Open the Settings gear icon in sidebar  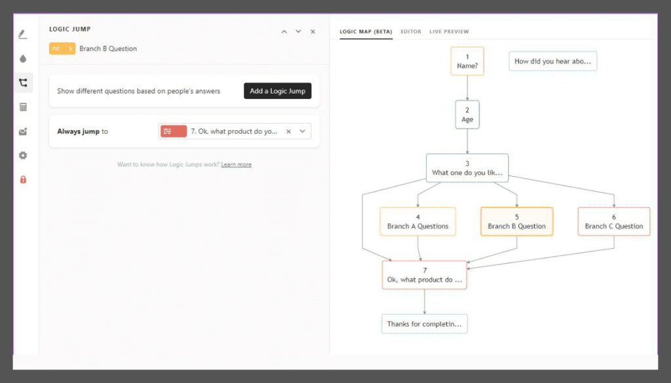click(23, 155)
